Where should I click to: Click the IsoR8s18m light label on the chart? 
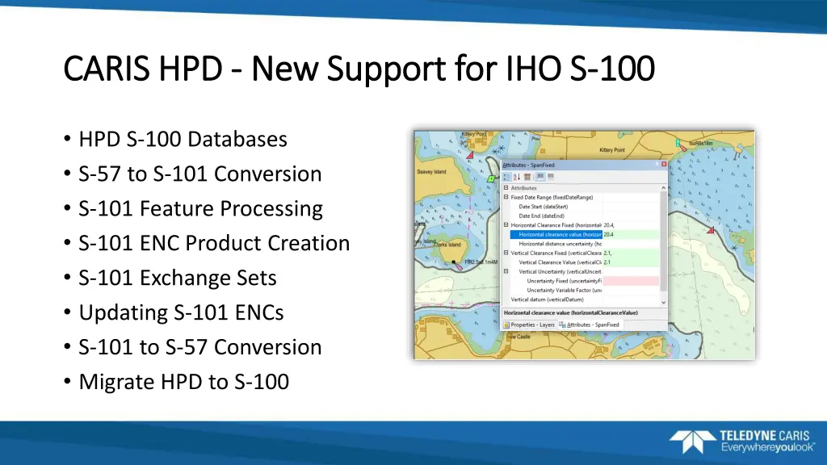pyautogui.click(x=700, y=144)
